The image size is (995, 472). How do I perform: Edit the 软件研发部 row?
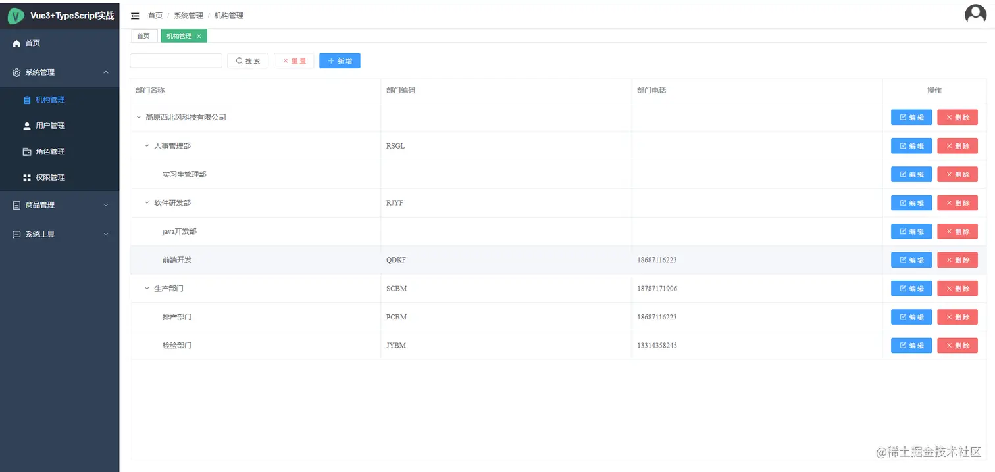click(x=911, y=202)
